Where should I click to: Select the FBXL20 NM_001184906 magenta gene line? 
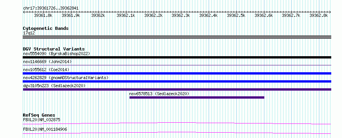click(177, 133)
